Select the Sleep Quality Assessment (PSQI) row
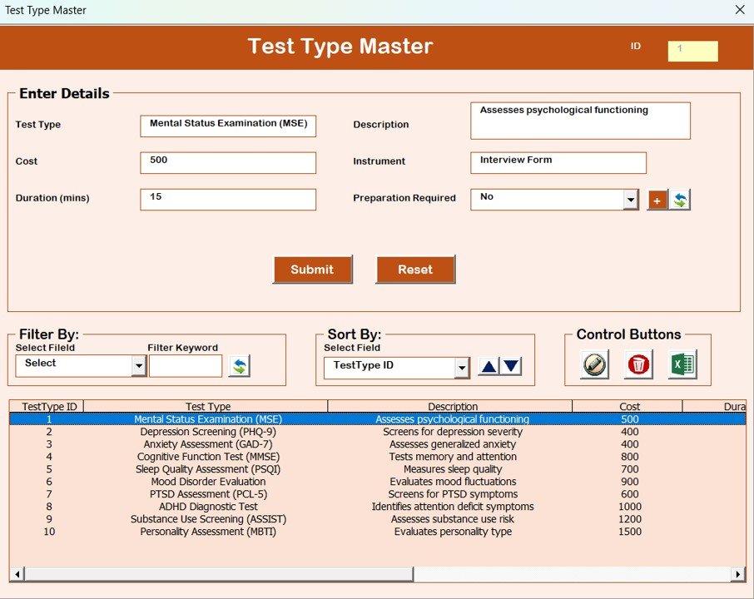 click(x=378, y=469)
